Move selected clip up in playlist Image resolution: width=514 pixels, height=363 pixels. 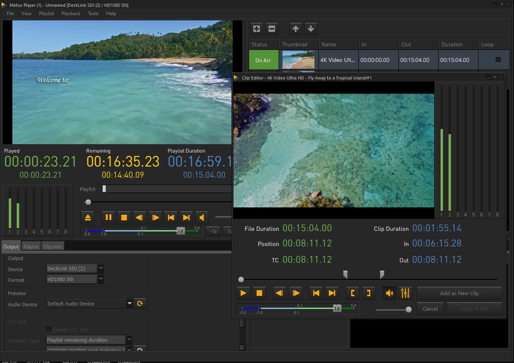click(x=295, y=29)
